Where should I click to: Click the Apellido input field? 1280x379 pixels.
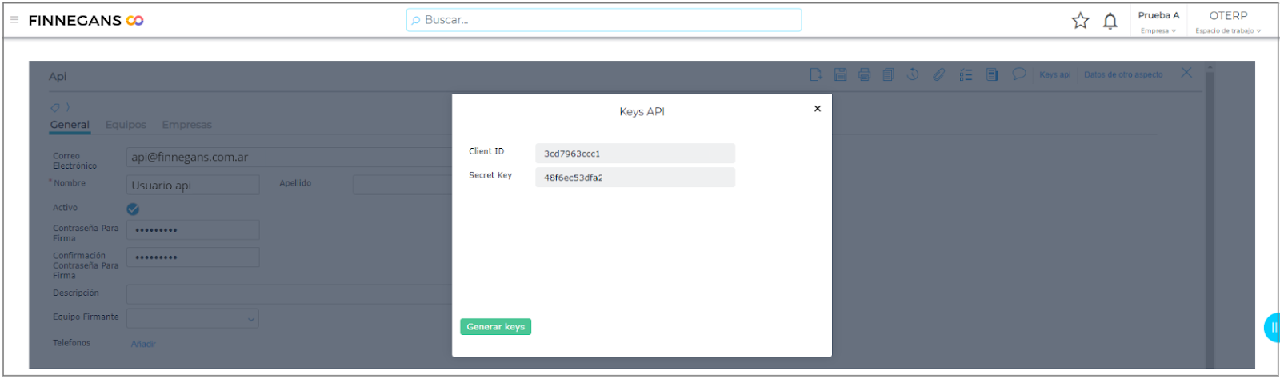click(402, 185)
